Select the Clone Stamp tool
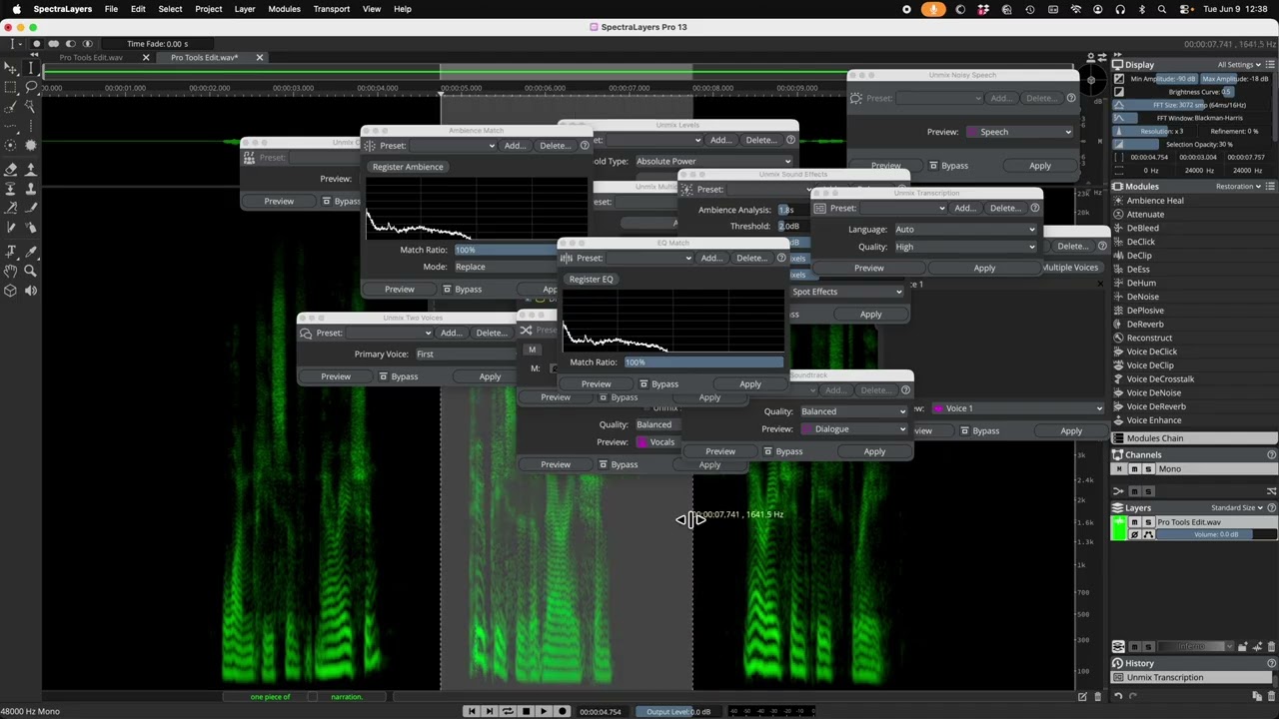This screenshot has height=719, width=1279. click(x=31, y=189)
